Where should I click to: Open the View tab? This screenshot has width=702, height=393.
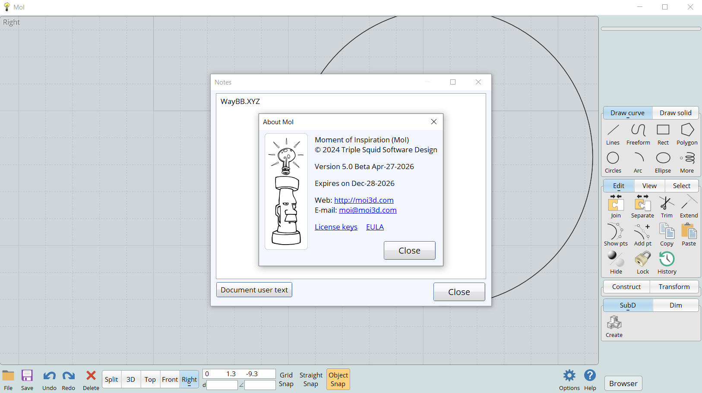(649, 186)
